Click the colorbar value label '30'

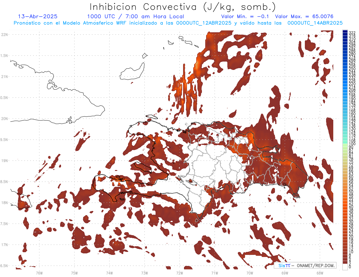351,222
